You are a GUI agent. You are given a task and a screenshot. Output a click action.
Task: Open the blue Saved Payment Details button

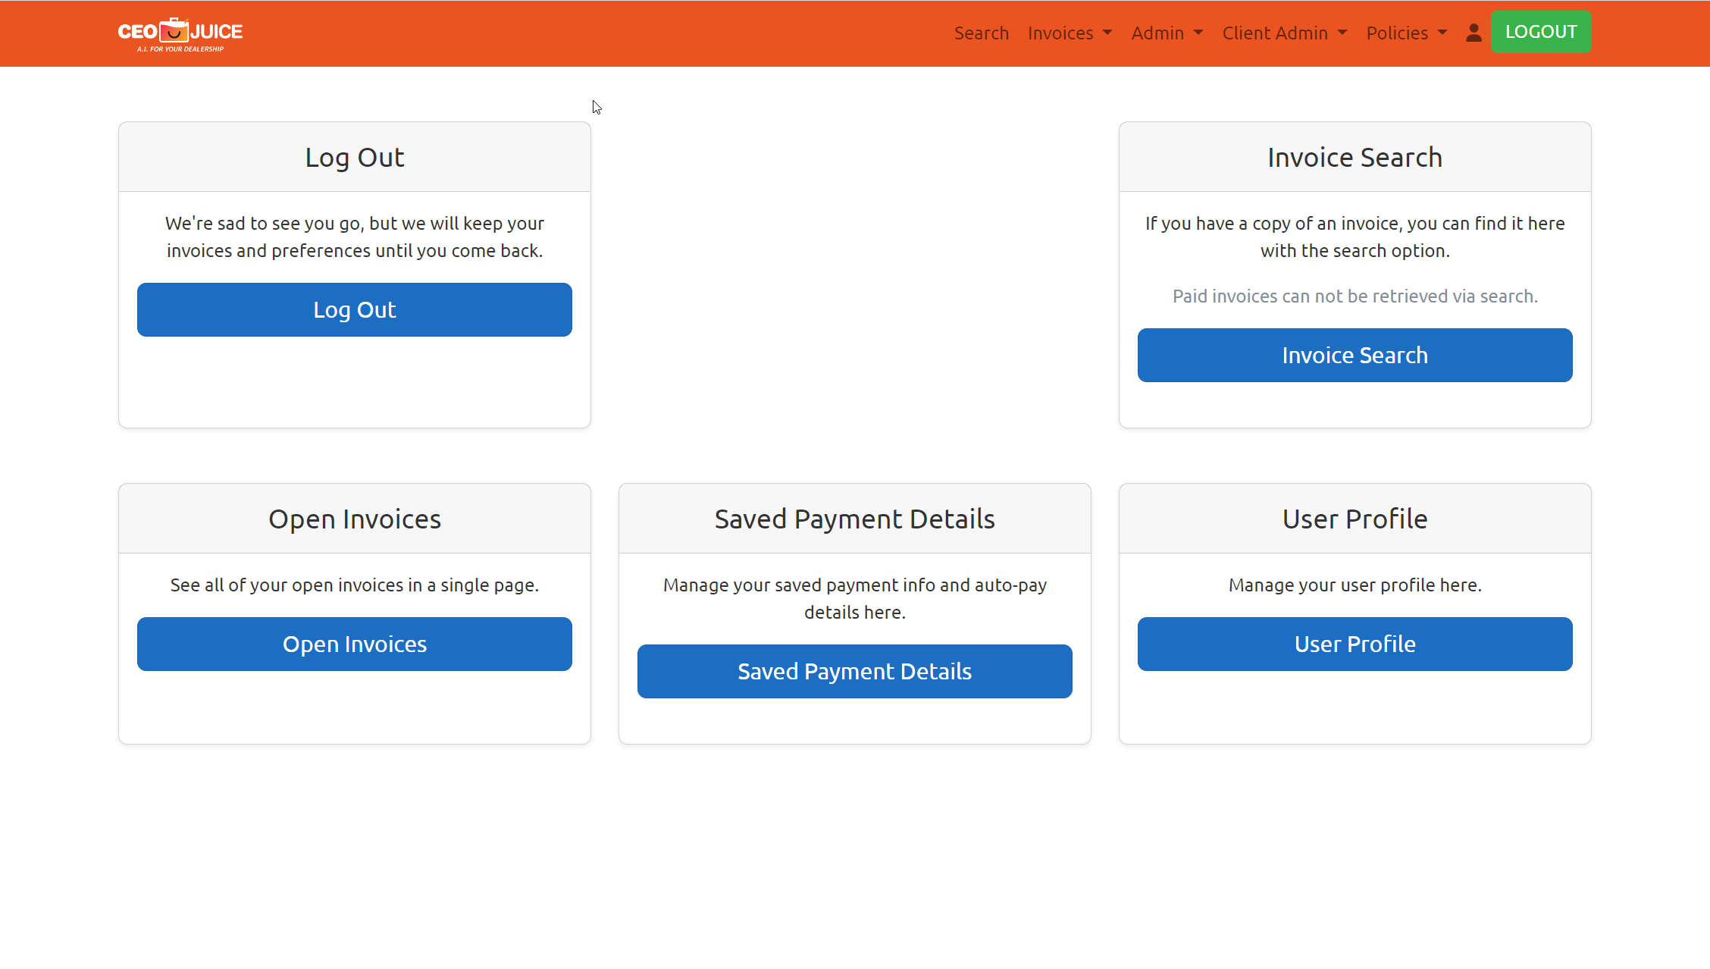point(854,671)
